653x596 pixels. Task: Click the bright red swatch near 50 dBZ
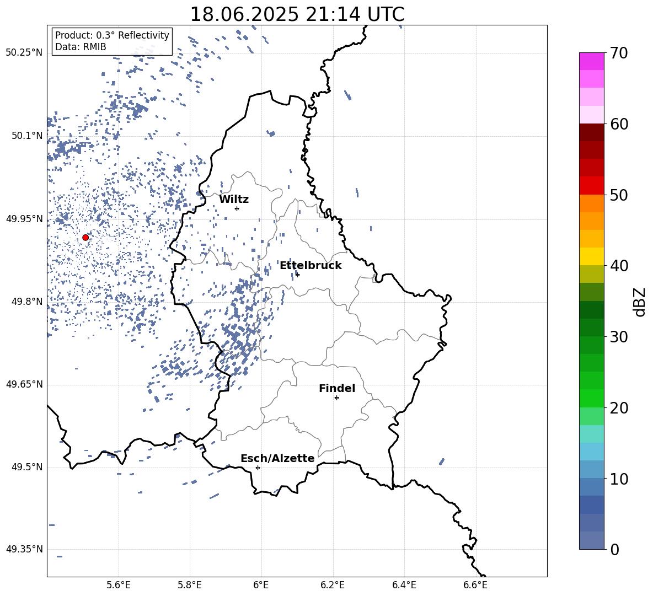(x=591, y=186)
